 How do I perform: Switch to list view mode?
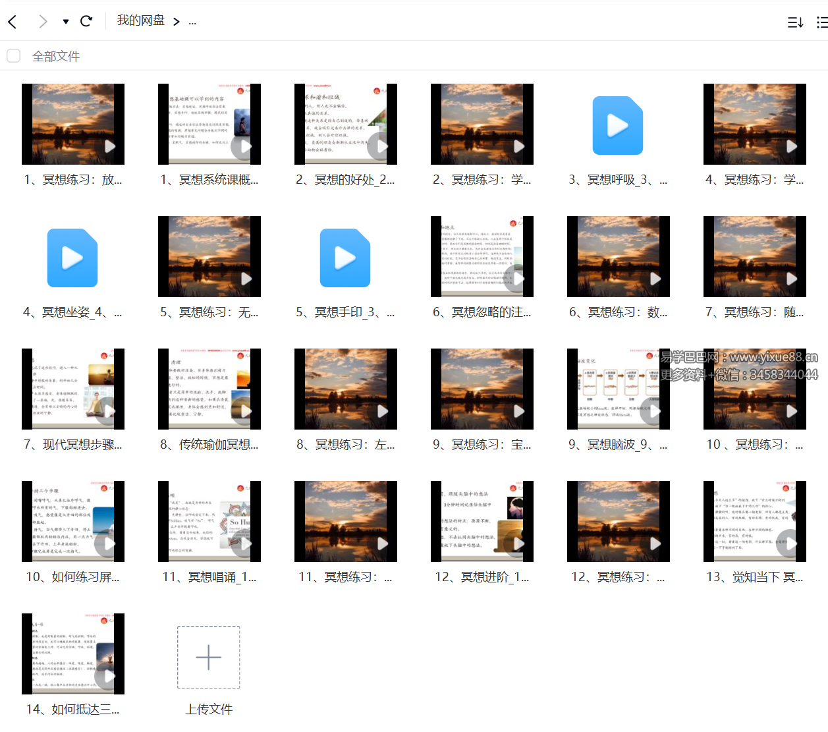[x=821, y=22]
